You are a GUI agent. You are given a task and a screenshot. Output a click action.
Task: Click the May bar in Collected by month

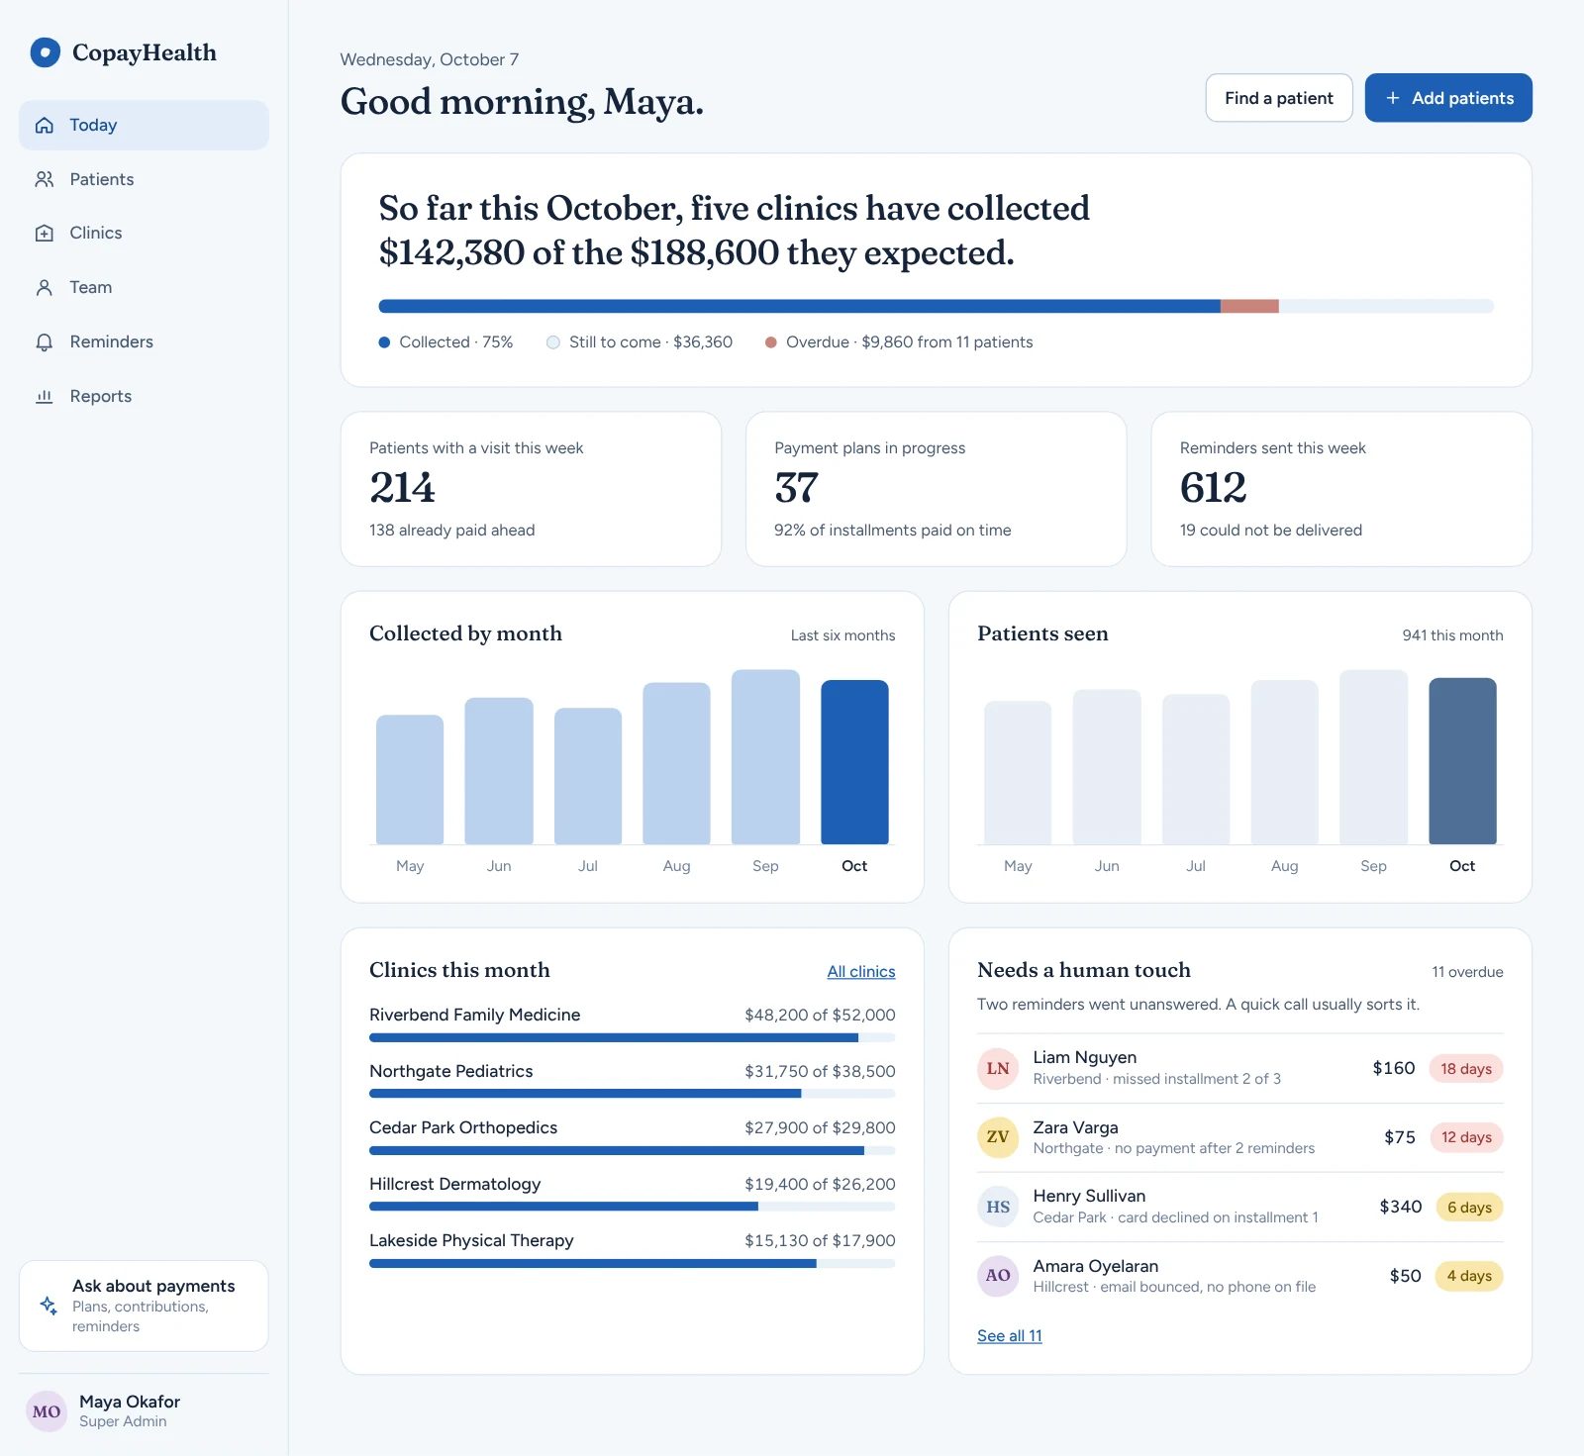(410, 780)
